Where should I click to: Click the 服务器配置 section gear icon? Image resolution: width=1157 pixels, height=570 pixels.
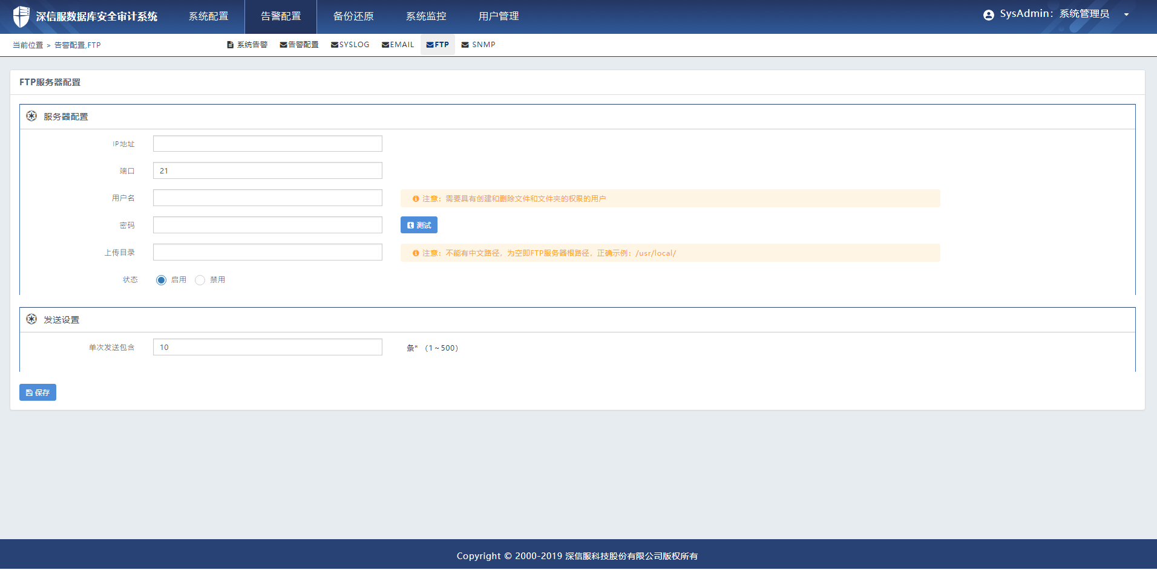(31, 116)
